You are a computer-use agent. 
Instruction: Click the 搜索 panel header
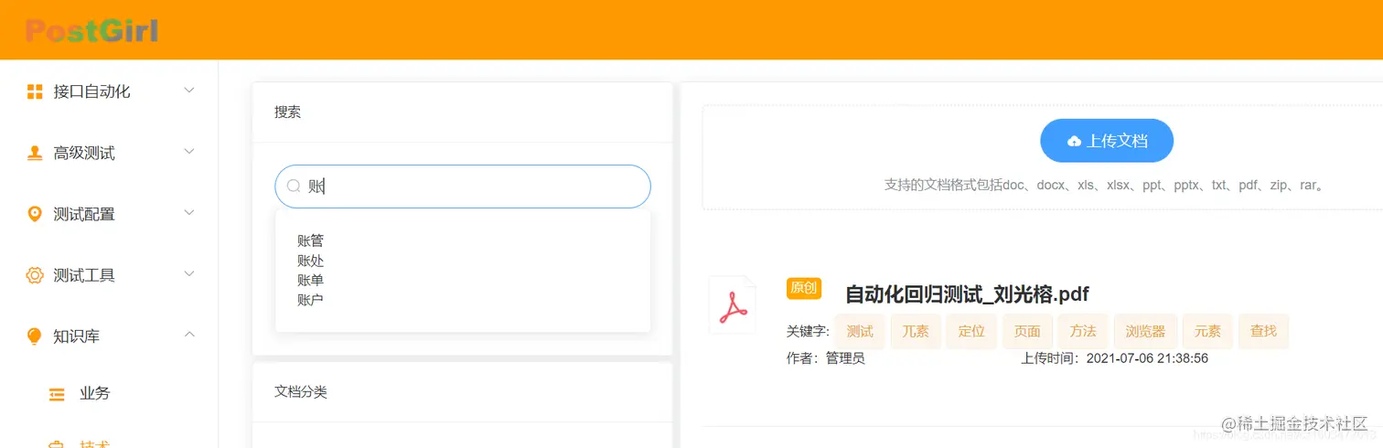[463, 112]
